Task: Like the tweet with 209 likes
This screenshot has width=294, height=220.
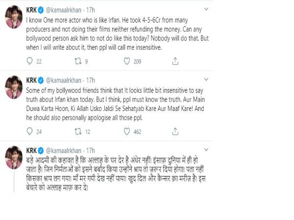Action: [x=126, y=62]
